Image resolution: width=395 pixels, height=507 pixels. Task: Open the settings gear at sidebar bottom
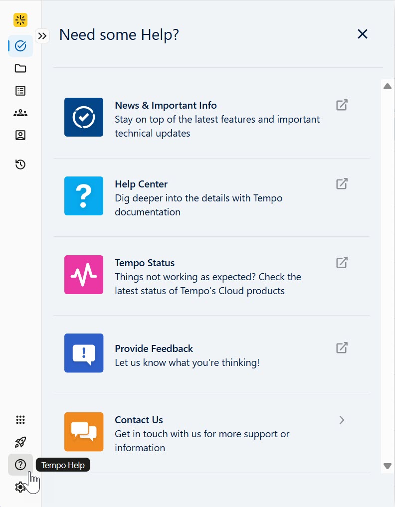coord(20,487)
